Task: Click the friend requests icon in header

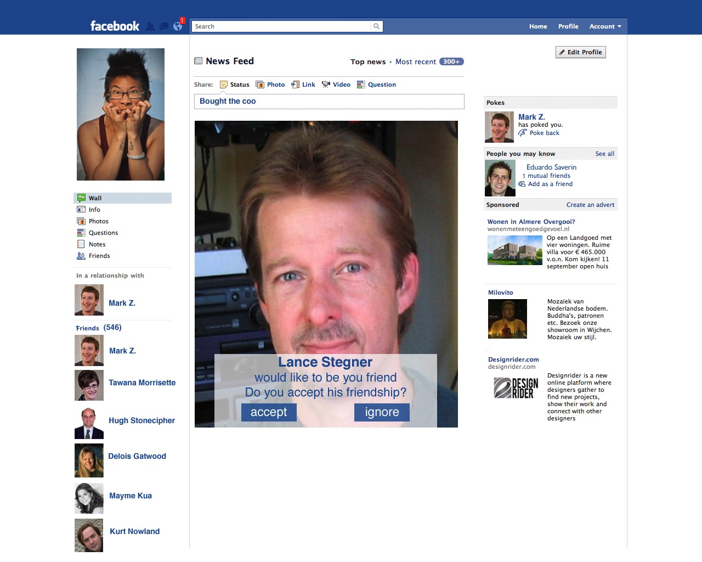Action: [150, 26]
